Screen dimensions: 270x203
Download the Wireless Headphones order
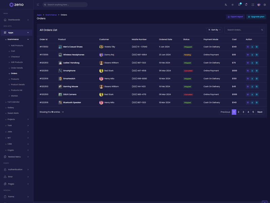tap(252, 55)
